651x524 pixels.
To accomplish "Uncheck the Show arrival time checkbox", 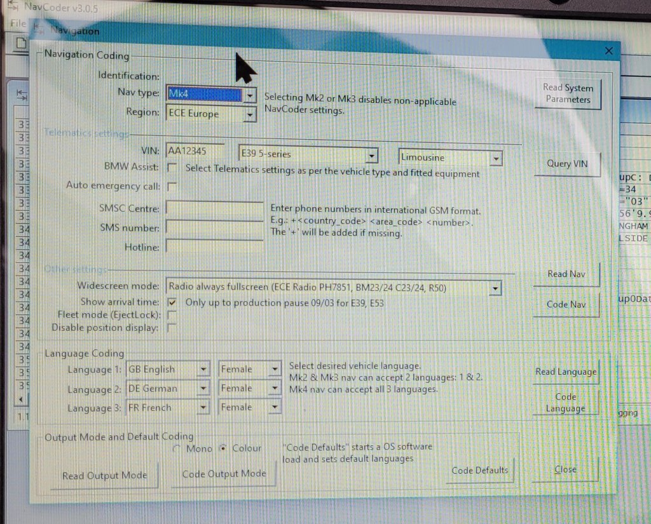I will (172, 302).
